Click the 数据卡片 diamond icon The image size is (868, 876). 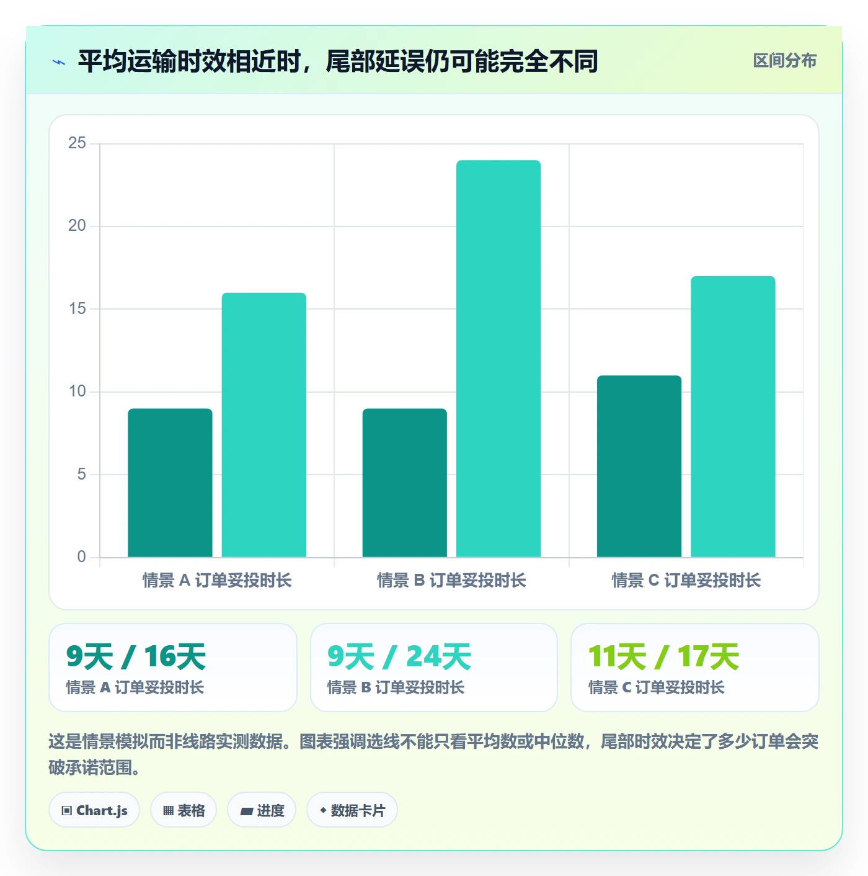pos(323,810)
